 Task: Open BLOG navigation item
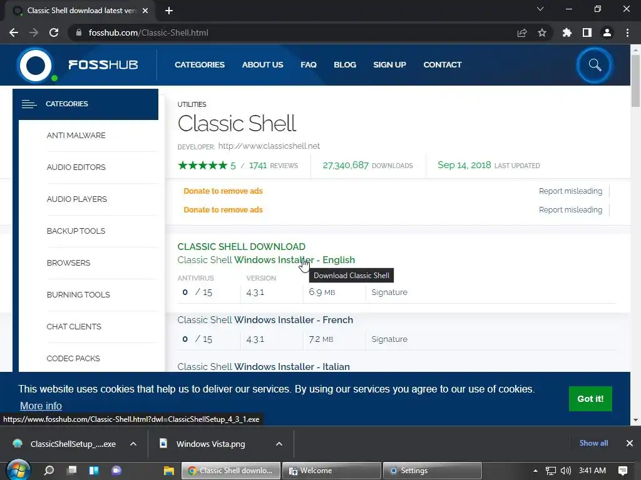coord(345,64)
